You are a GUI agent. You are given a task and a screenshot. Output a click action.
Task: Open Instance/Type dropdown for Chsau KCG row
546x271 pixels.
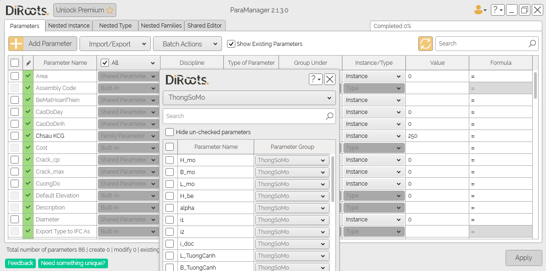[374, 135]
